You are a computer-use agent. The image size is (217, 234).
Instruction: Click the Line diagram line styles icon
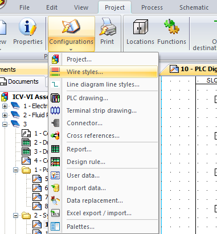point(55,84)
